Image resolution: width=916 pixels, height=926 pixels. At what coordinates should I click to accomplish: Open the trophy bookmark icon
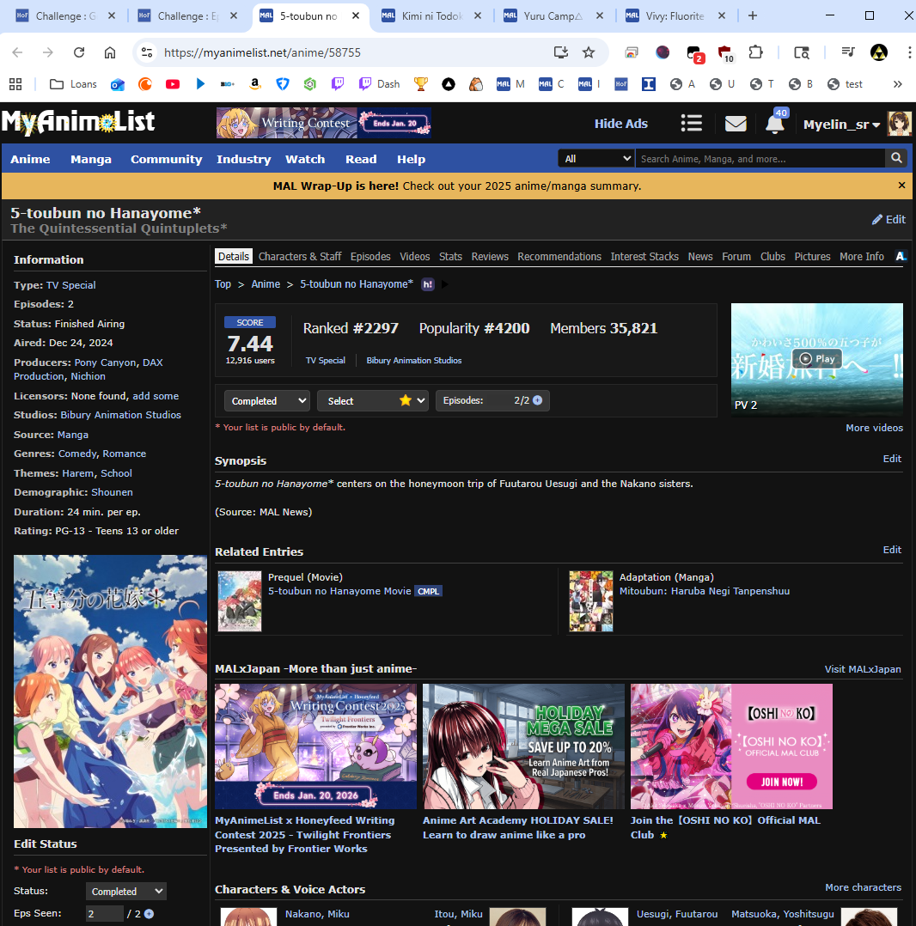420,84
